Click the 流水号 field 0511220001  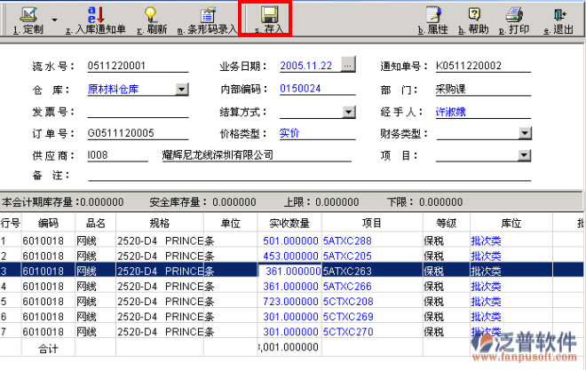[138, 66]
